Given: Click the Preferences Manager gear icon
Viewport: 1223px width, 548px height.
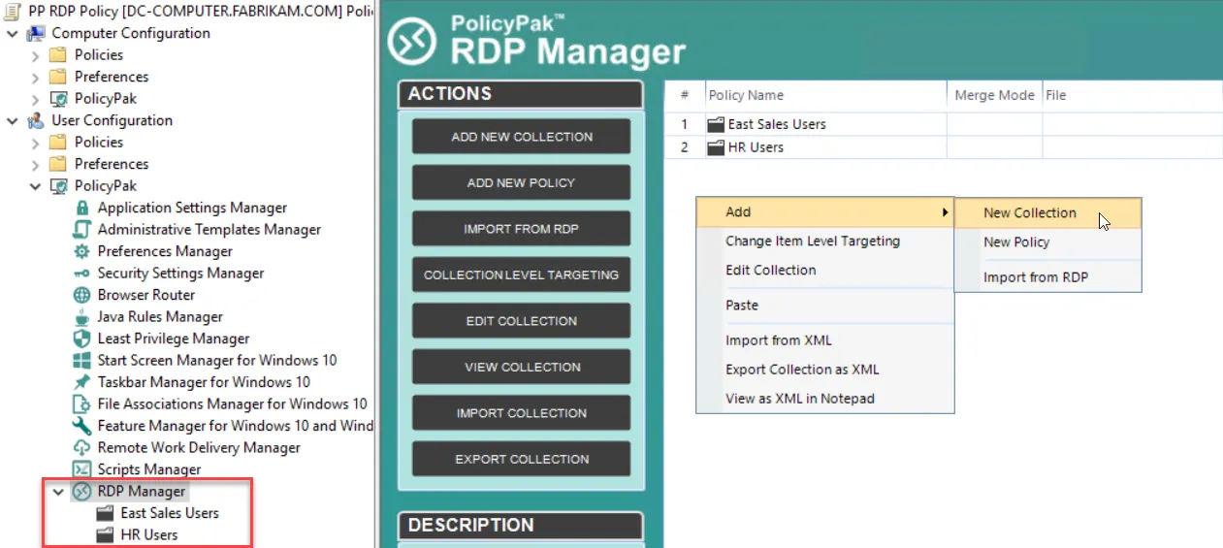Looking at the screenshot, I should click(x=82, y=251).
